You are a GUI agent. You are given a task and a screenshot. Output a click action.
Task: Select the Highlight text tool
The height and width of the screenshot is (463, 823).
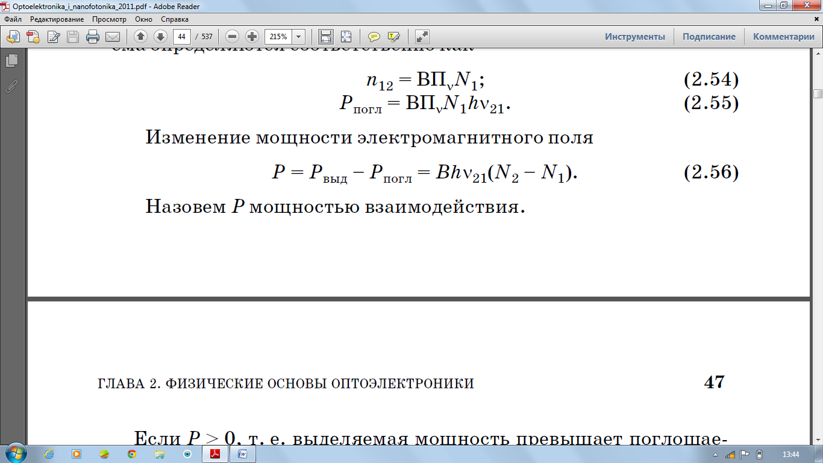(394, 37)
